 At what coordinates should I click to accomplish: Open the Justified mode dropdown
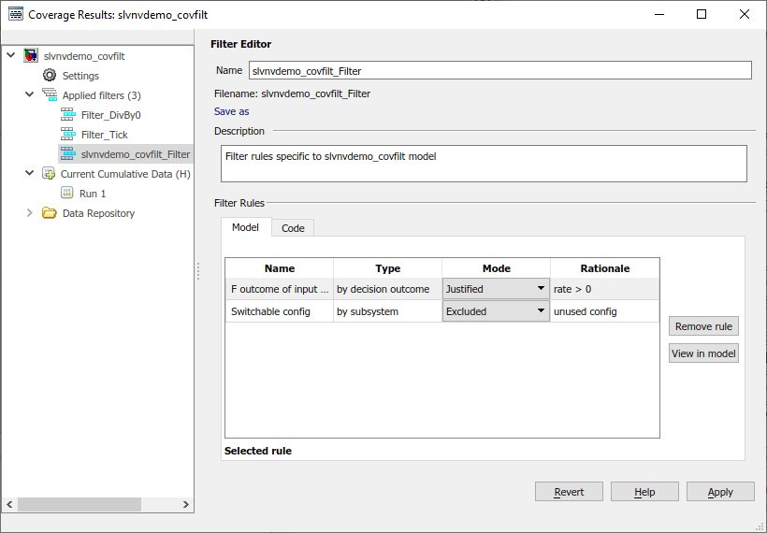(496, 289)
